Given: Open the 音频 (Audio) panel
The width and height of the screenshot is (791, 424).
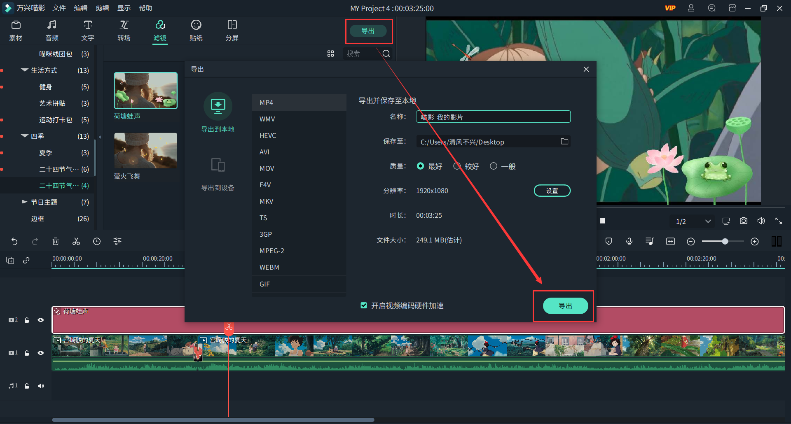Looking at the screenshot, I should (51, 30).
